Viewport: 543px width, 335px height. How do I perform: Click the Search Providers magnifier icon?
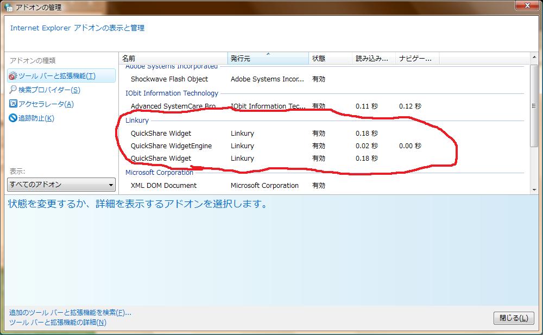[x=13, y=90]
